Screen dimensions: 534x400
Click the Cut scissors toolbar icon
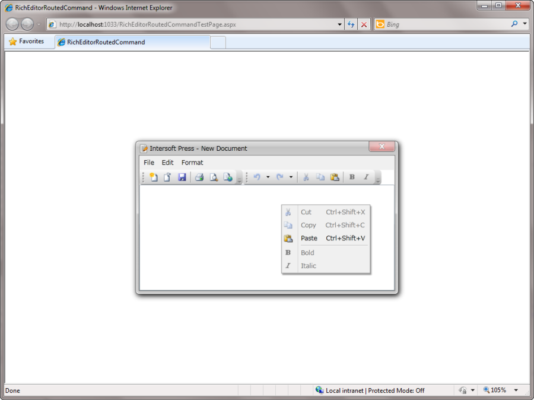click(x=306, y=177)
